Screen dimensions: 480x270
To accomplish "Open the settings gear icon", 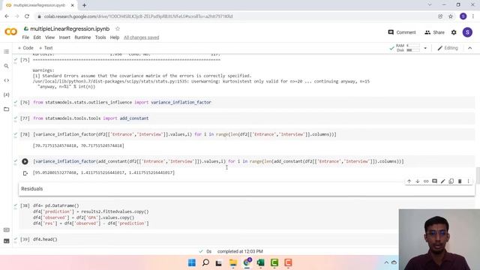I will pyautogui.click(x=454, y=32).
